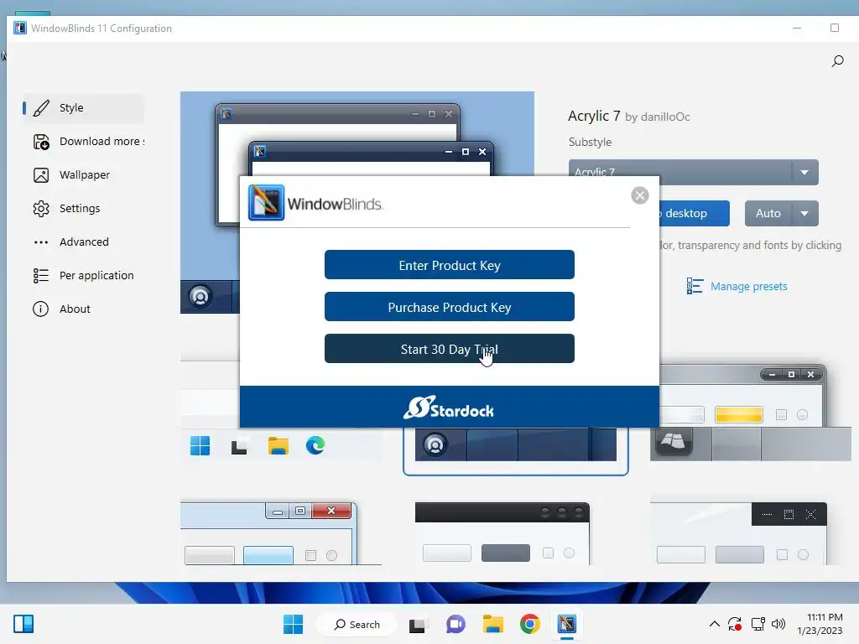Click the Style pen icon in sidebar
The height and width of the screenshot is (644, 859).
click(x=41, y=108)
